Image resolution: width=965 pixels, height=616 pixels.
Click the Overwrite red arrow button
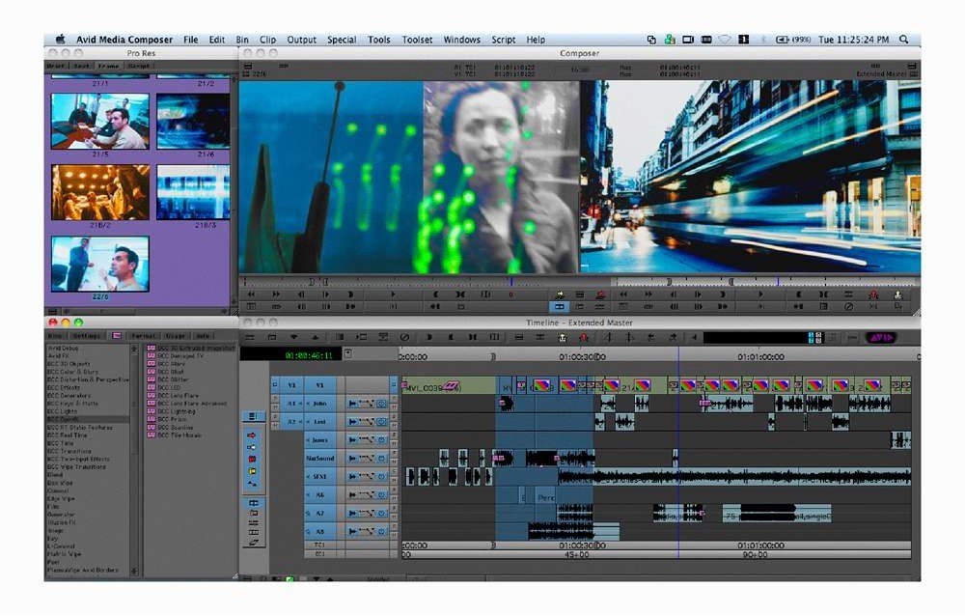point(600,295)
